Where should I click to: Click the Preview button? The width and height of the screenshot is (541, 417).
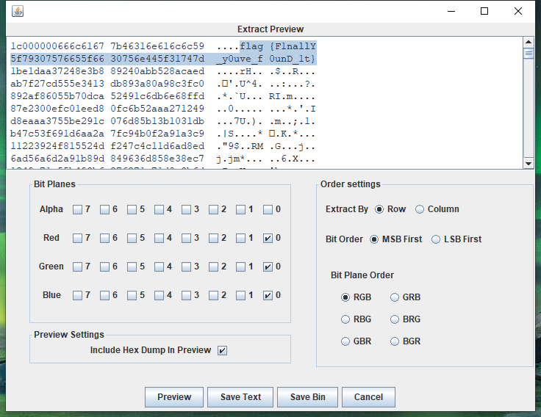(x=174, y=397)
